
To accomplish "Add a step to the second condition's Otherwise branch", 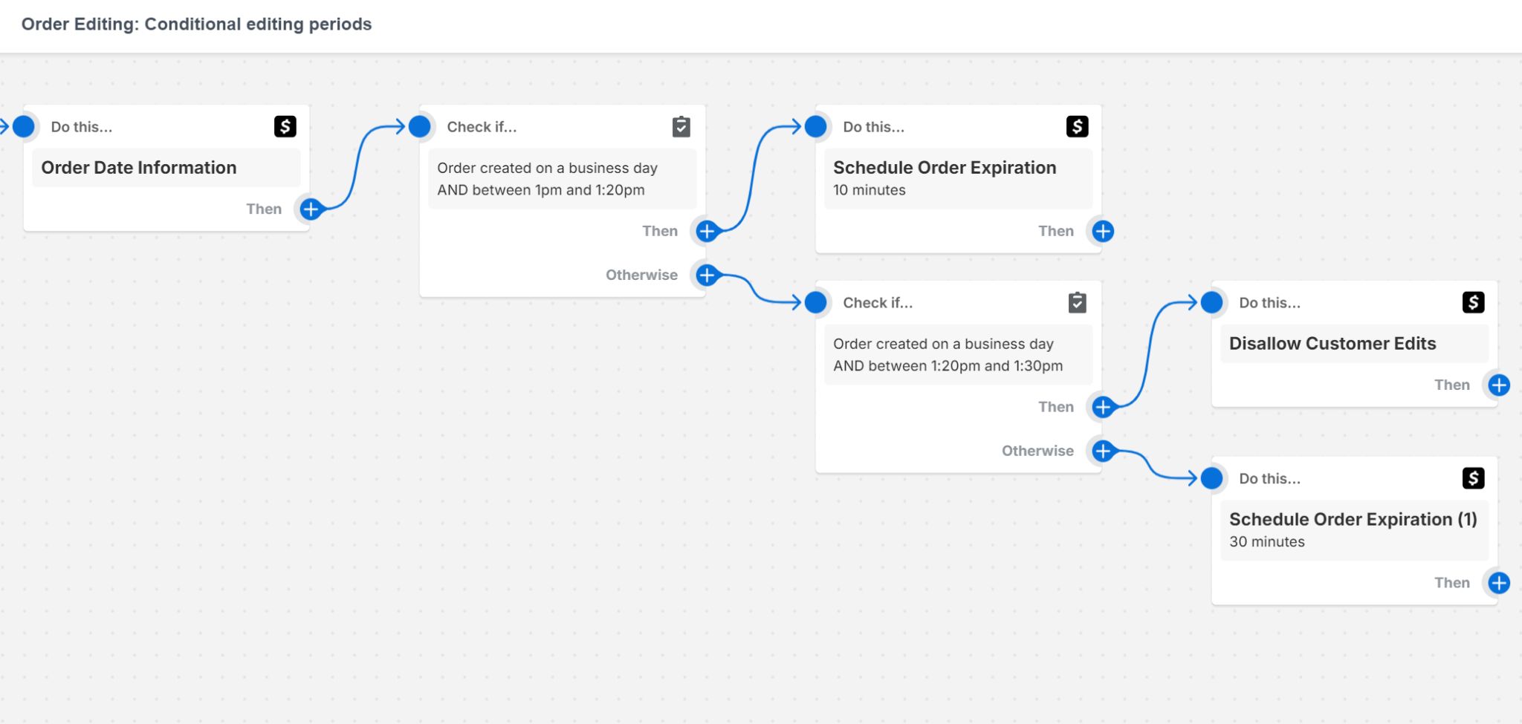I will tap(1102, 450).
